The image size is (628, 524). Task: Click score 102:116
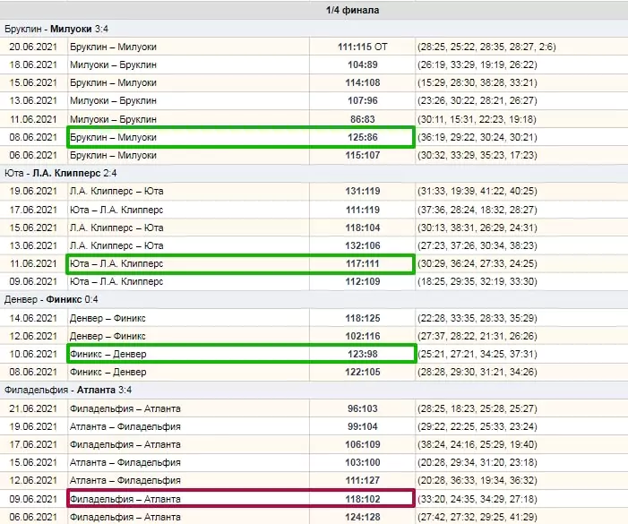pos(363,336)
